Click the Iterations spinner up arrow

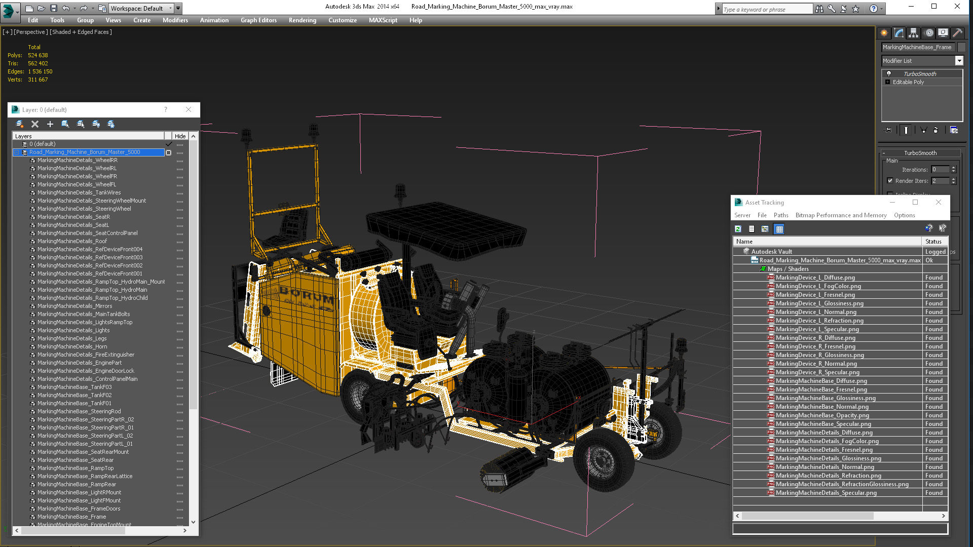953,168
